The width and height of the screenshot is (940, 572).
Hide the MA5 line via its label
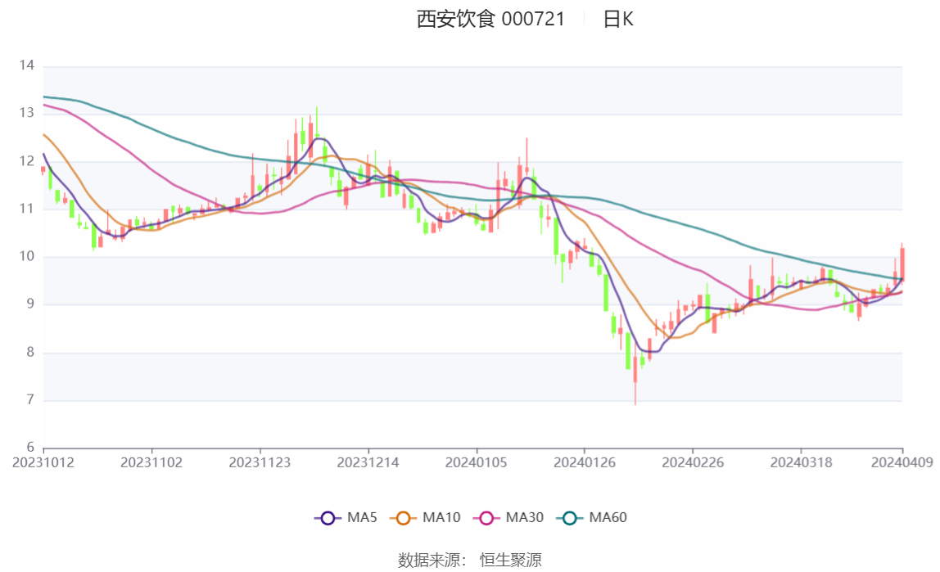pyautogui.click(x=362, y=517)
